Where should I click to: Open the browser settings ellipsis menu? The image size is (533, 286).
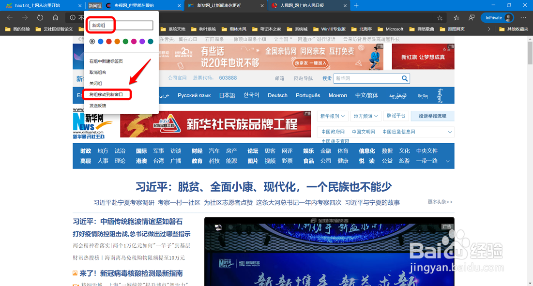[523, 17]
